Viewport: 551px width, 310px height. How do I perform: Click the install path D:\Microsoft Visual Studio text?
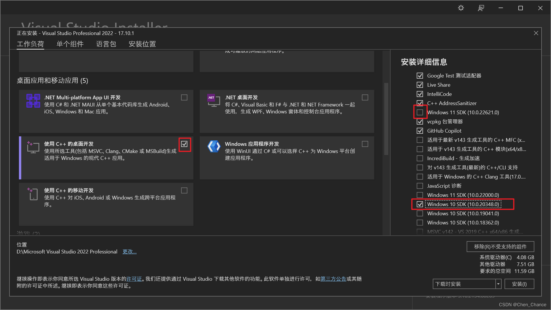pyautogui.click(x=67, y=252)
